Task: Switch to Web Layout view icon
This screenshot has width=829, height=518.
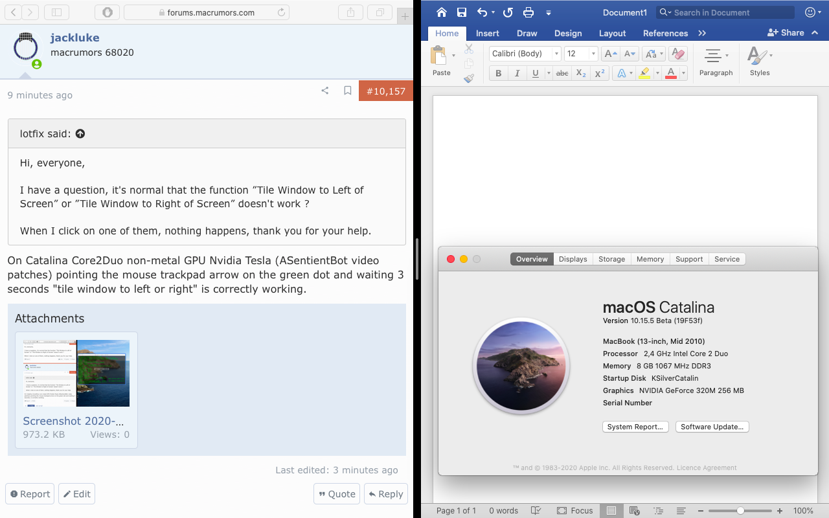Action: (635, 510)
